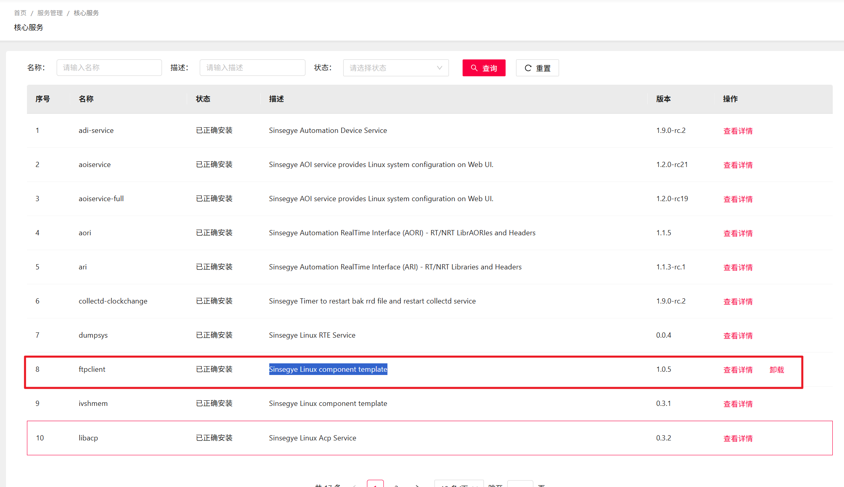Focus the 描述 search input field
844x487 pixels.
point(252,67)
